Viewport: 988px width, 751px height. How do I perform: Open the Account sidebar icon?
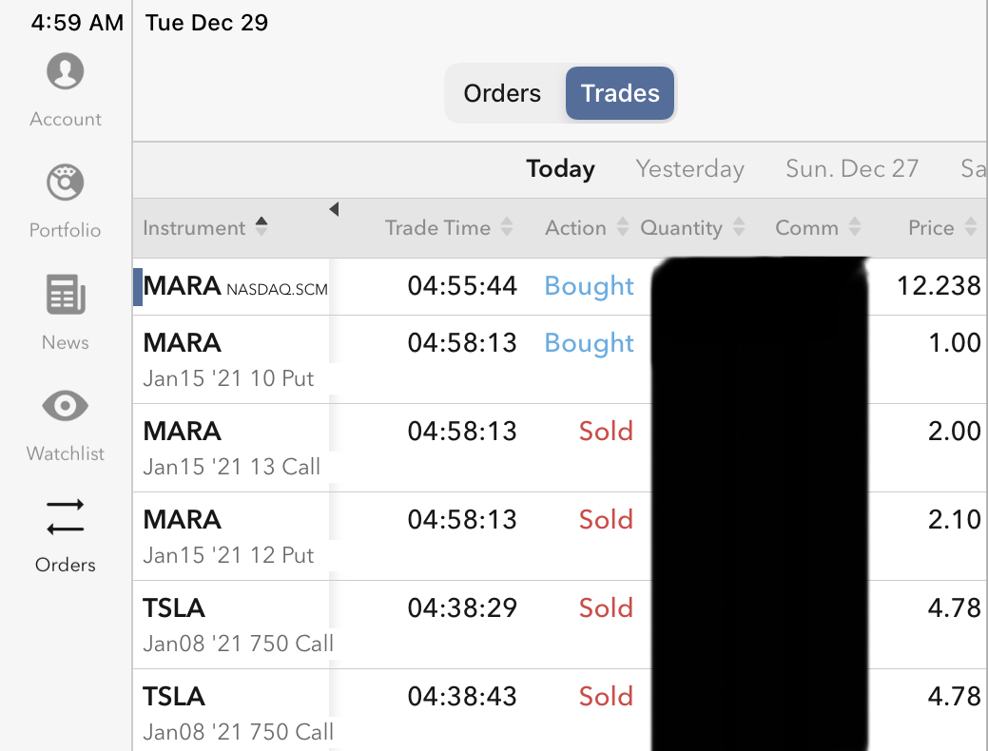(x=66, y=72)
